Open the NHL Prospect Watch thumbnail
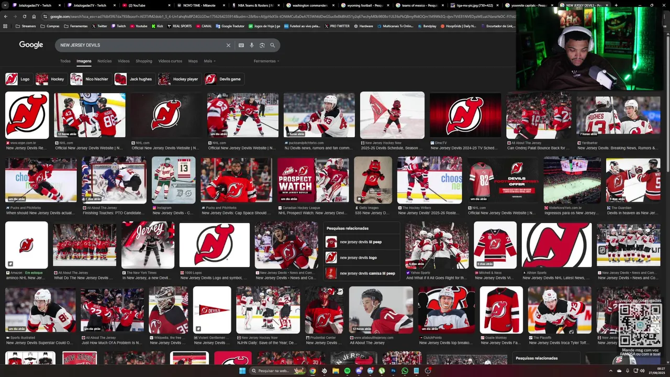This screenshot has height=377, width=670. tap(313, 180)
